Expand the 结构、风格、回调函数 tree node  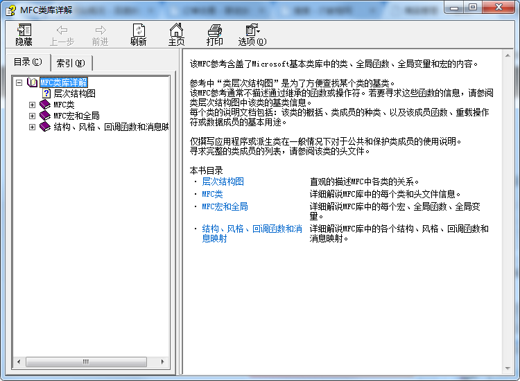click(32, 127)
